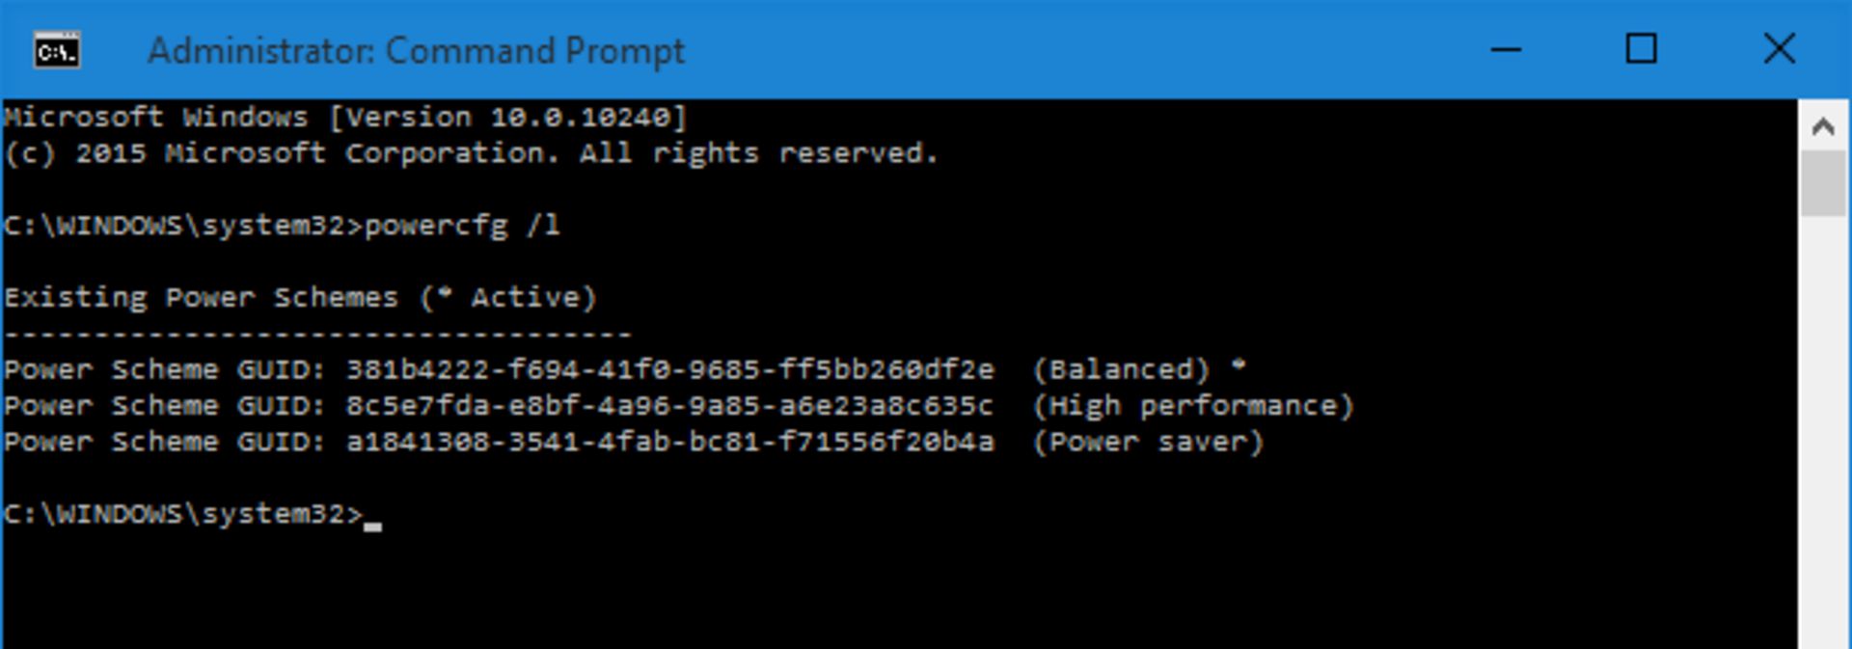Image resolution: width=1852 pixels, height=649 pixels.
Task: Click the '(Power saver)' scheme name
Action: [1148, 443]
